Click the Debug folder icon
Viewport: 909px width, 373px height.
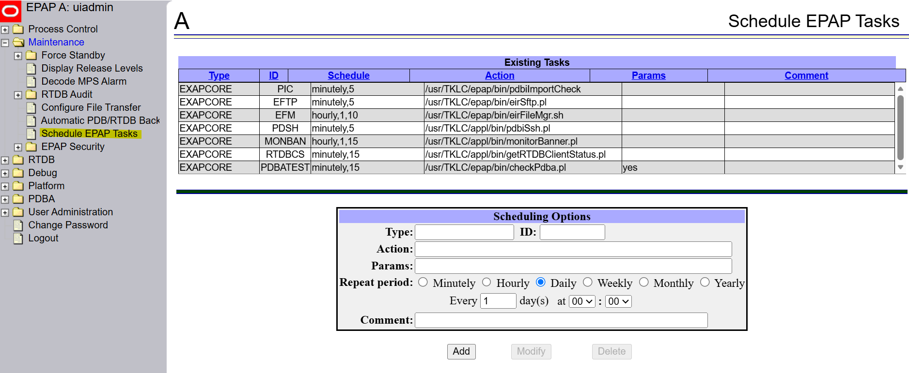pyautogui.click(x=18, y=173)
